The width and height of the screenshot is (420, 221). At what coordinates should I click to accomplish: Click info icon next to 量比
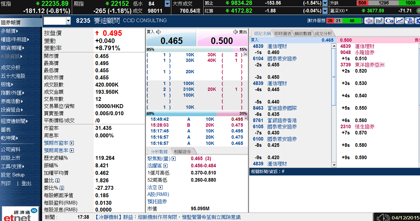[x=58, y=180]
